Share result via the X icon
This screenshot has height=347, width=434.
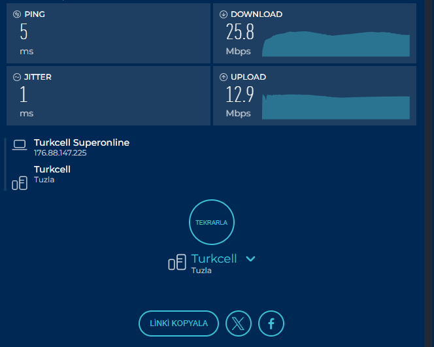pyautogui.click(x=239, y=323)
